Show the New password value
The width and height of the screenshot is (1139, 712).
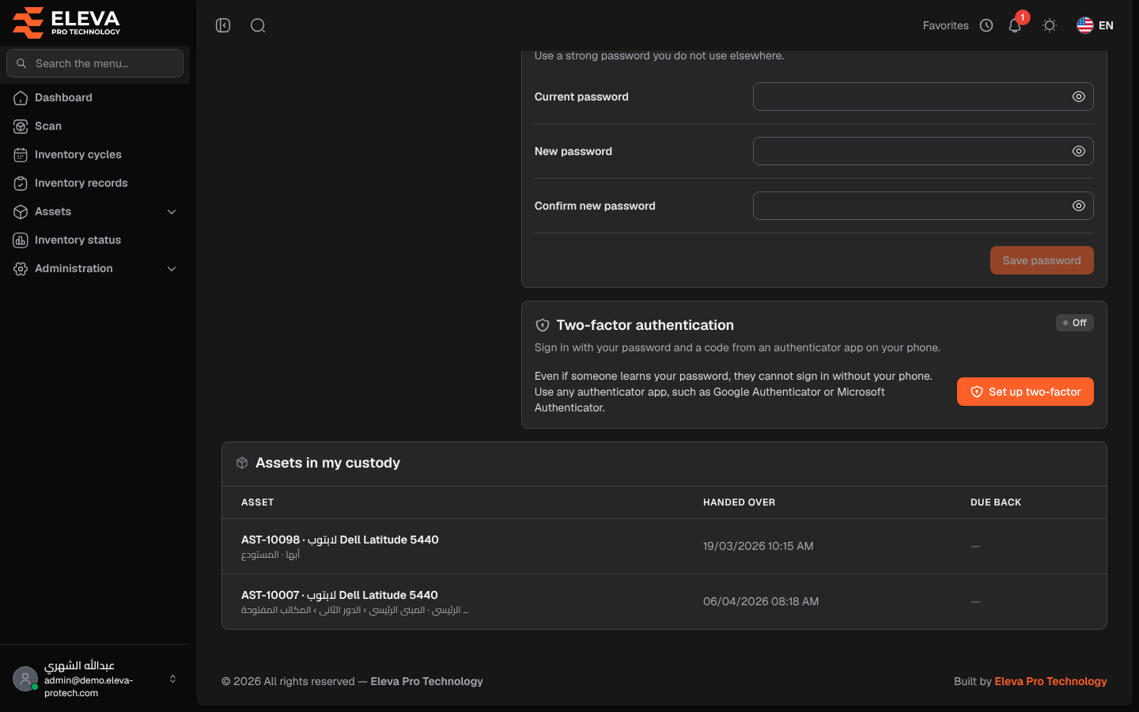(1078, 151)
